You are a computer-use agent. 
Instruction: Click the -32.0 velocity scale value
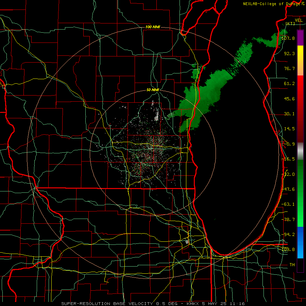(x=288, y=174)
